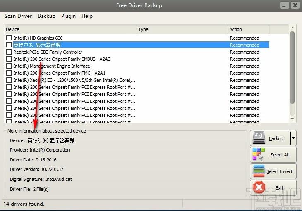This screenshot has width=302, height=211.
Task: Click the red Exit cross icon
Action: [259, 187]
